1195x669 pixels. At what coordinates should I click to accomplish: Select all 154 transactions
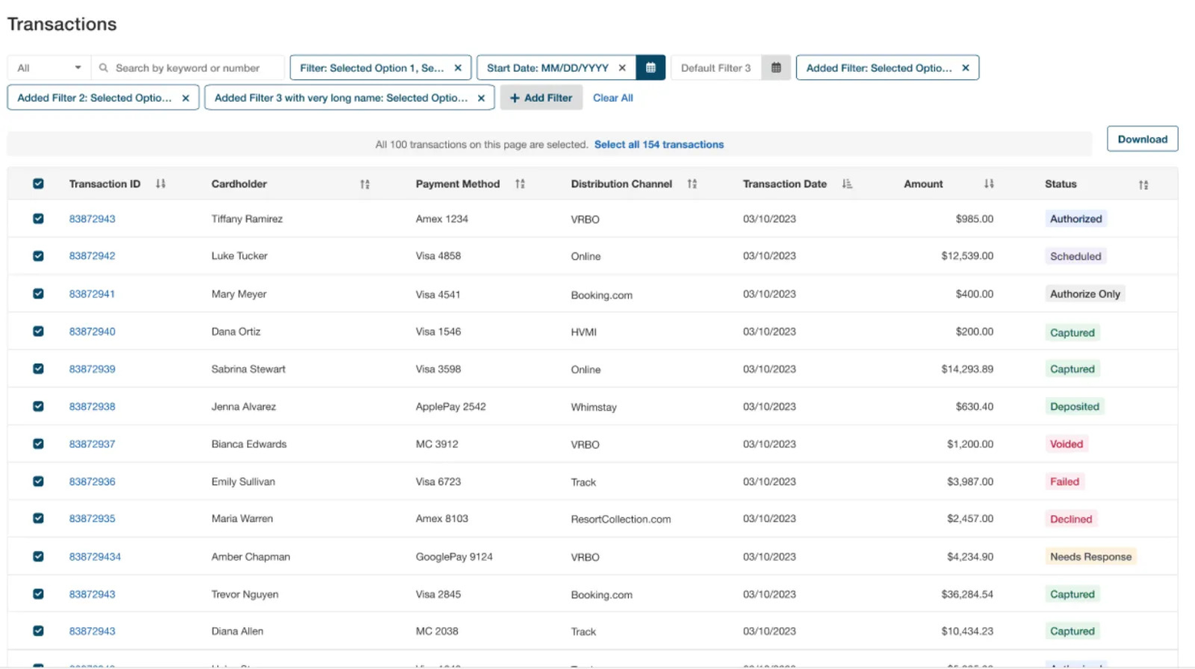click(x=659, y=144)
